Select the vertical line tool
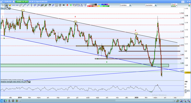This screenshot has width=191, height=103. click(31, 5)
